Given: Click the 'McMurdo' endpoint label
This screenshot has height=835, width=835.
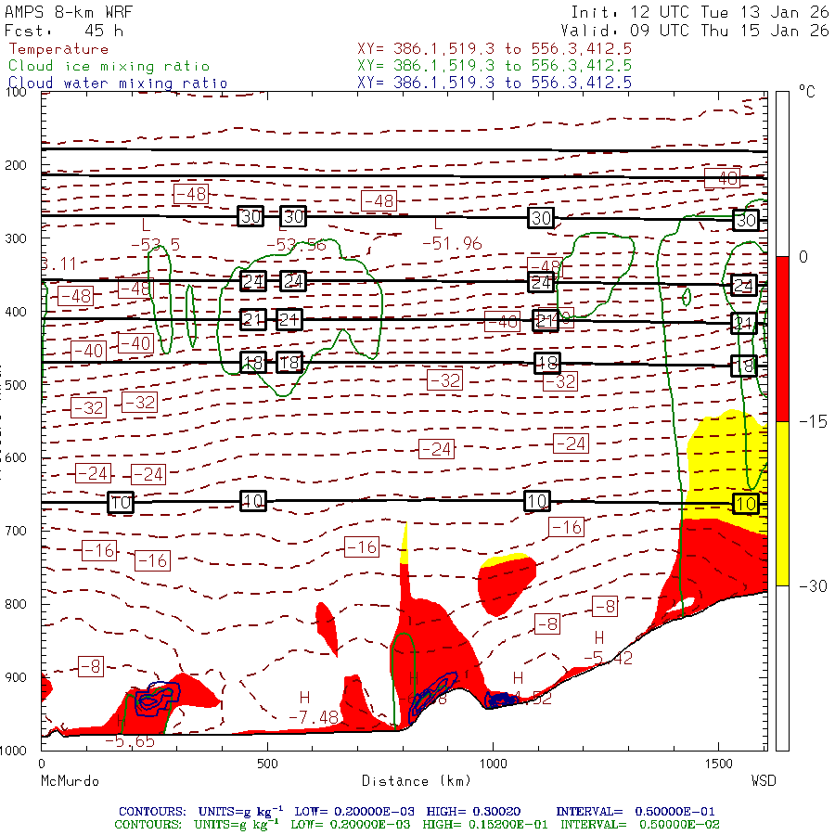Looking at the screenshot, I should (70, 781).
